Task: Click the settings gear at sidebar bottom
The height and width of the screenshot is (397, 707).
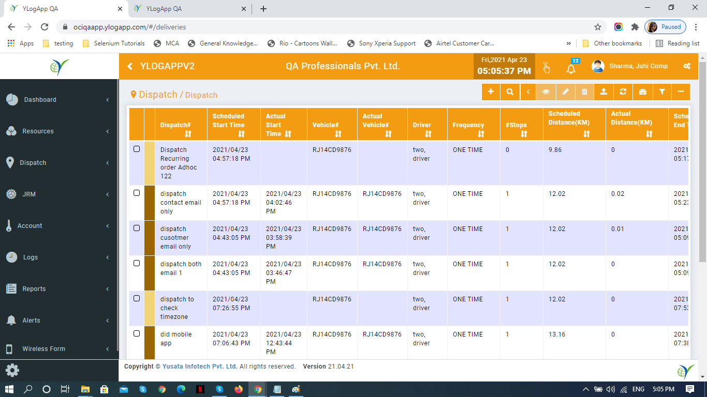Action: click(x=12, y=370)
